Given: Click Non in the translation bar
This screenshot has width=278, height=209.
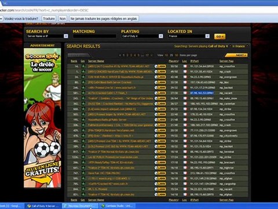Looking at the screenshot, I should pos(63,19).
